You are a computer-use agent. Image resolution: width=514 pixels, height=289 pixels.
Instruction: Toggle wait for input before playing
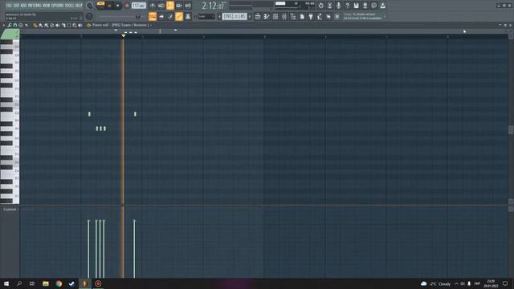point(161,6)
